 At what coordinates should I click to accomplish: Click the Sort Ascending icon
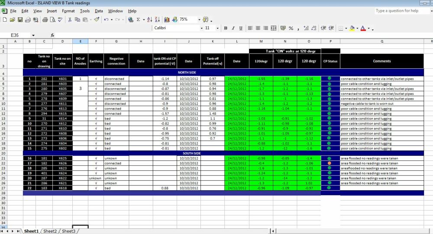point(149,19)
